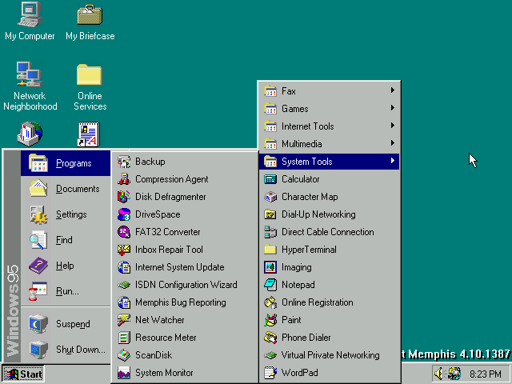
Task: Click the Start button
Action: 23,374
